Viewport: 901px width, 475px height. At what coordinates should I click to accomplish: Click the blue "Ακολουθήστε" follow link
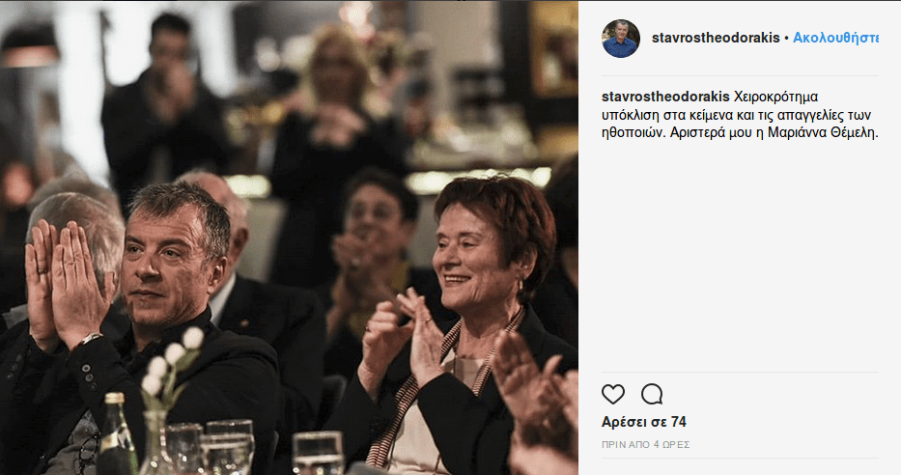tap(835, 38)
